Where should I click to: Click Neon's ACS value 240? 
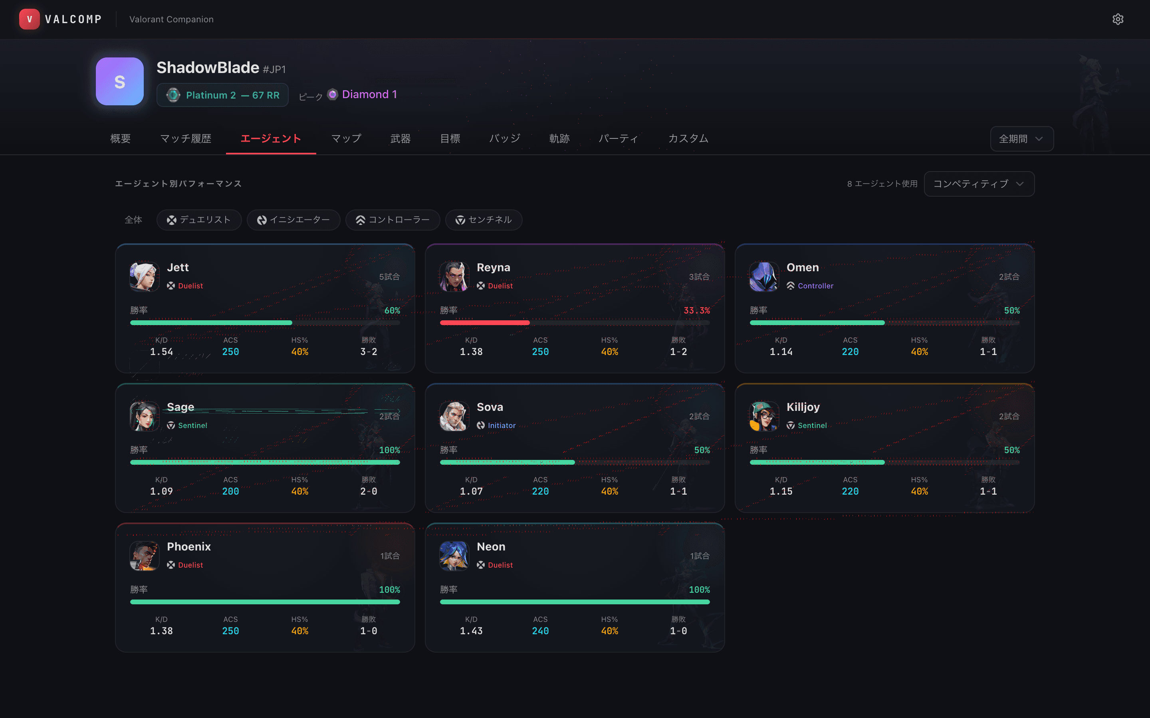[540, 631]
